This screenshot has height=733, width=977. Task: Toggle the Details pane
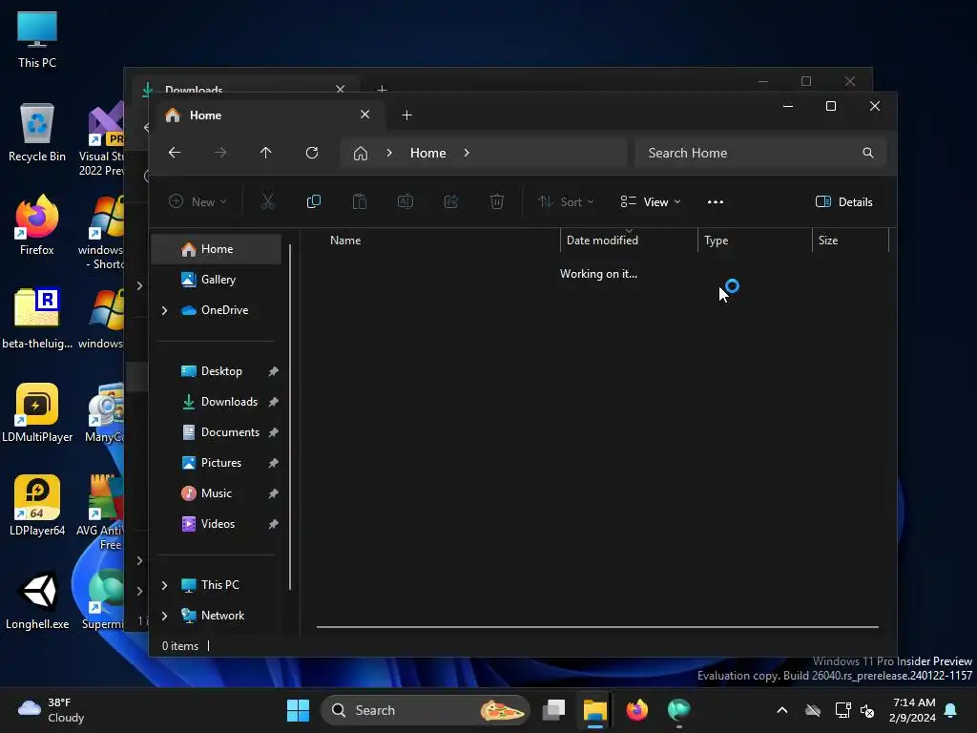[844, 202]
